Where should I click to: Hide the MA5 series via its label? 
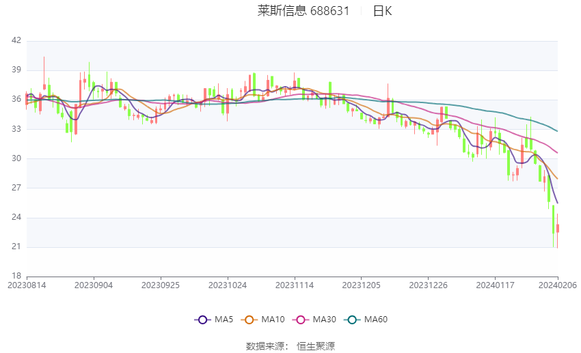pos(224,320)
